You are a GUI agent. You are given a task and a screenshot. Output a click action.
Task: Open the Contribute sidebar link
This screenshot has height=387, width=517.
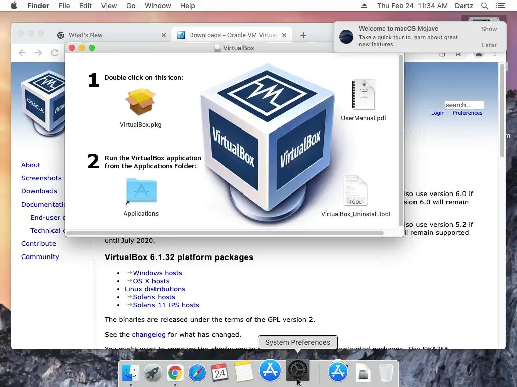38,244
